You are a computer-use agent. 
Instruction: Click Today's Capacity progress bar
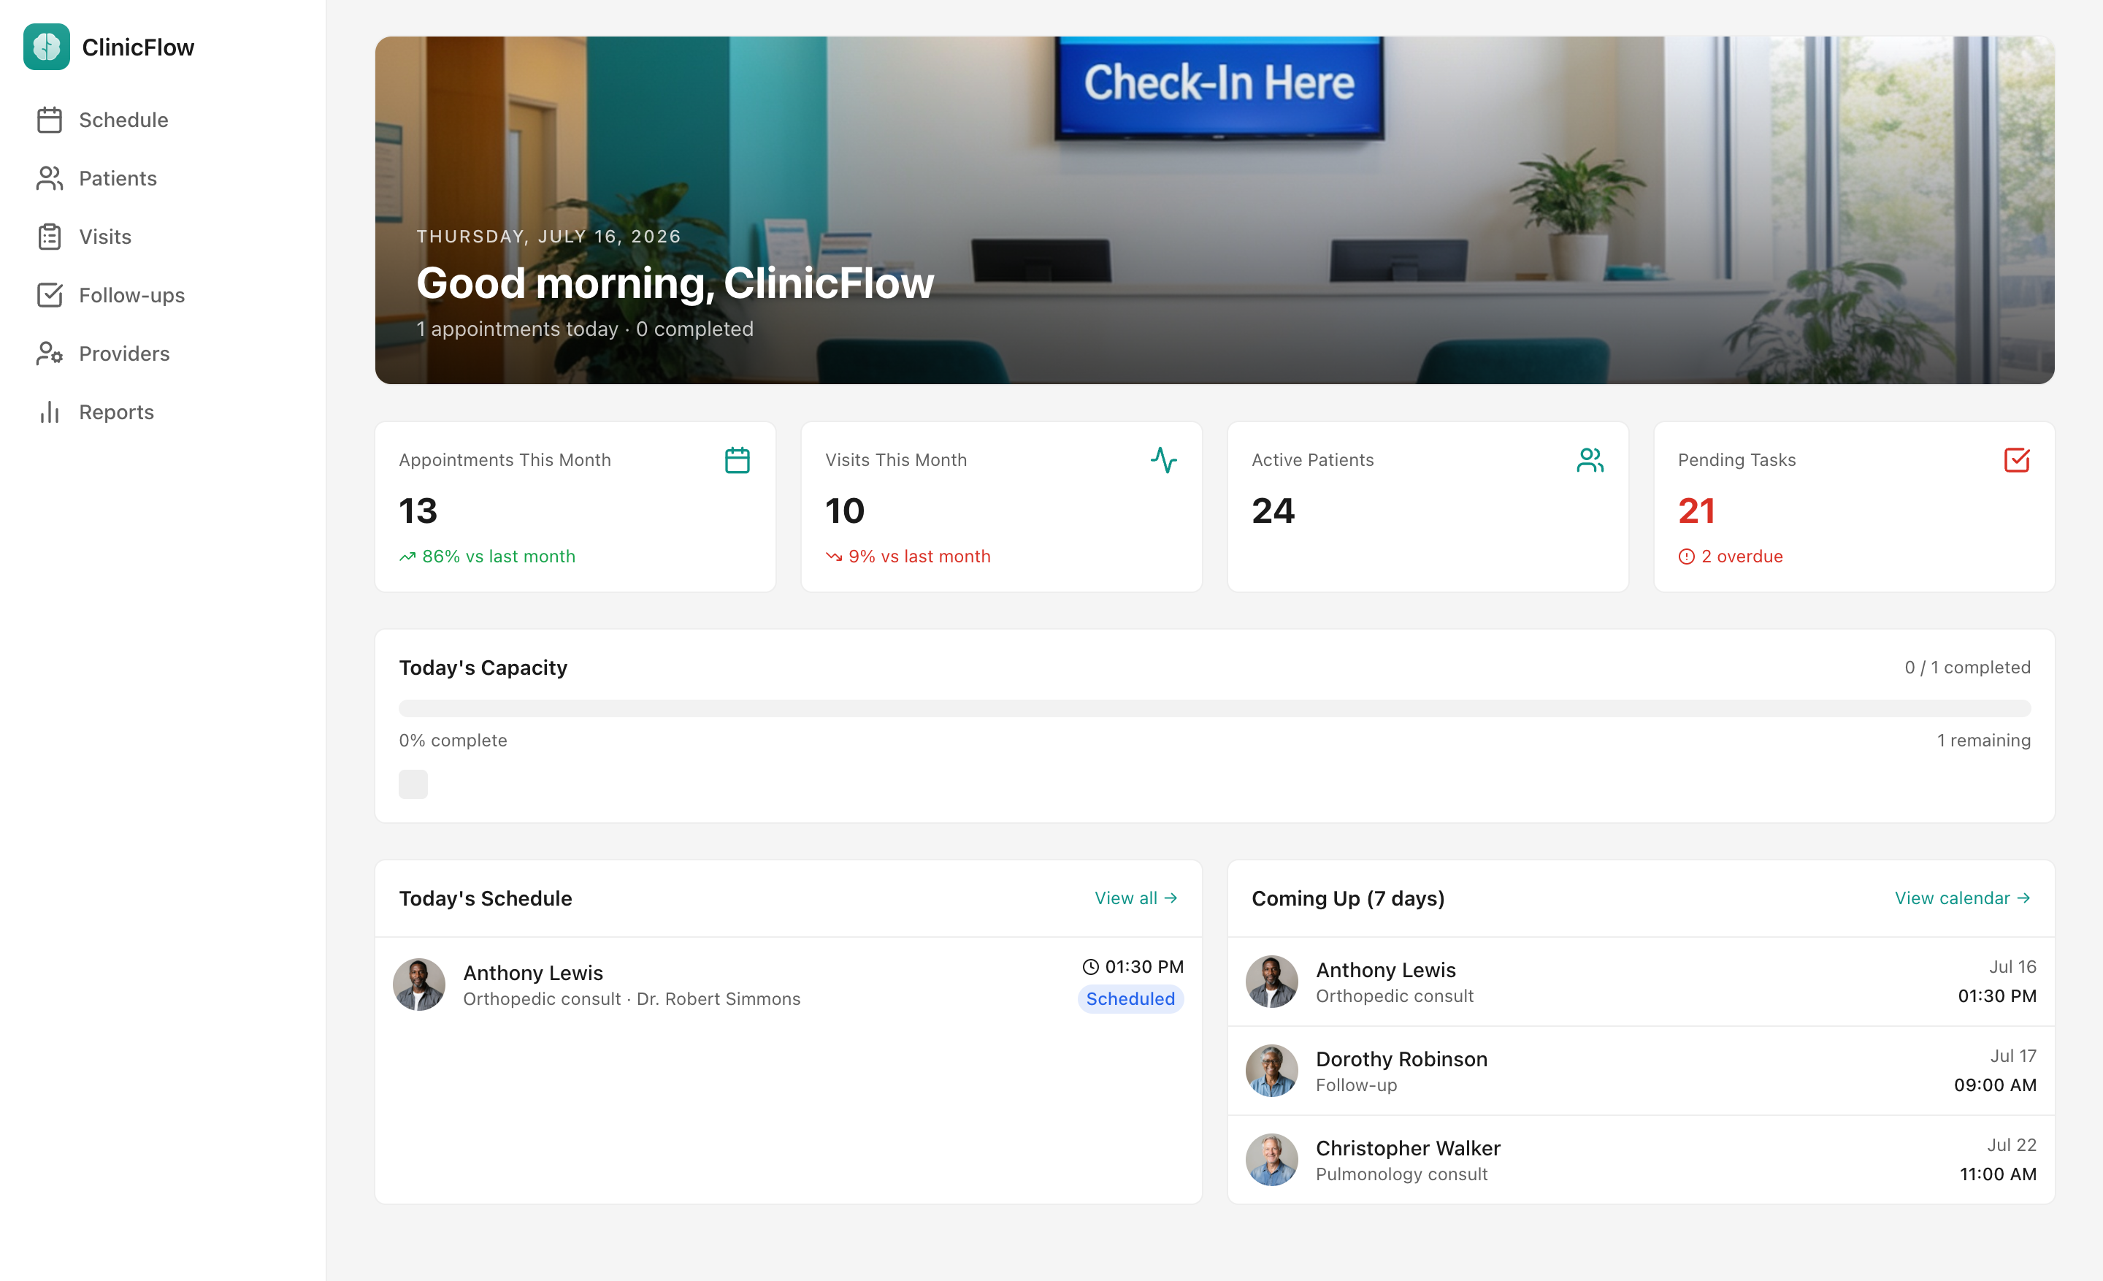coord(1214,708)
